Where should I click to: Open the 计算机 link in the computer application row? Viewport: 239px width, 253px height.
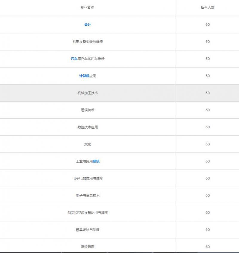point(83,76)
